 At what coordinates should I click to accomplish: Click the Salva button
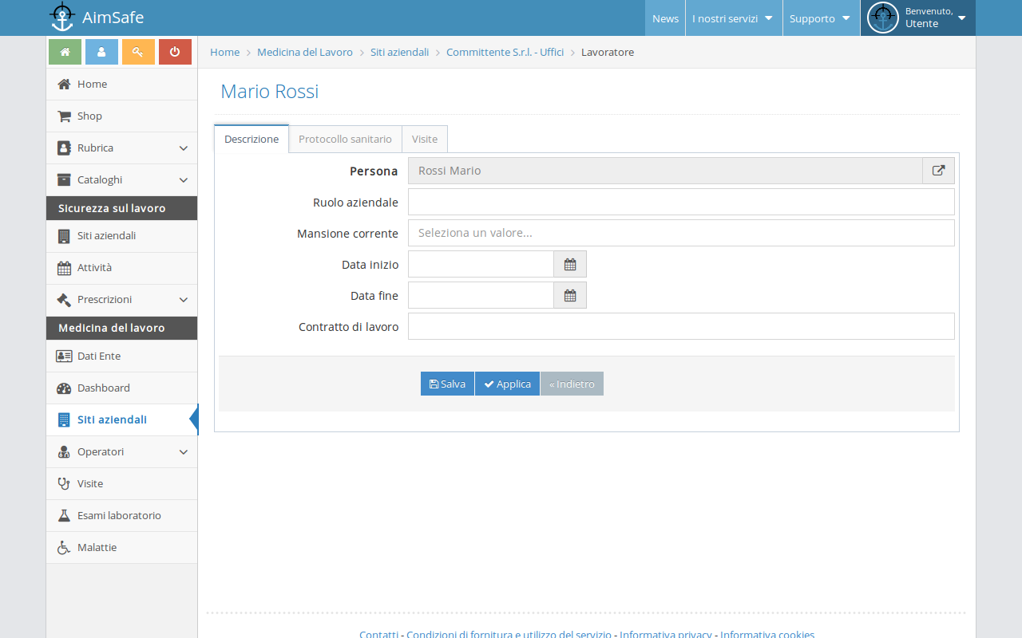[x=447, y=384]
